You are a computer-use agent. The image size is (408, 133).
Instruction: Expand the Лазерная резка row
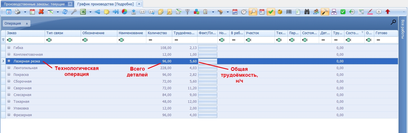[9, 61]
